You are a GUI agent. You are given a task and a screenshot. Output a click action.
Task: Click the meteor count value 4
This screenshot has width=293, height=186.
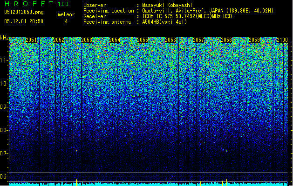[66, 21]
